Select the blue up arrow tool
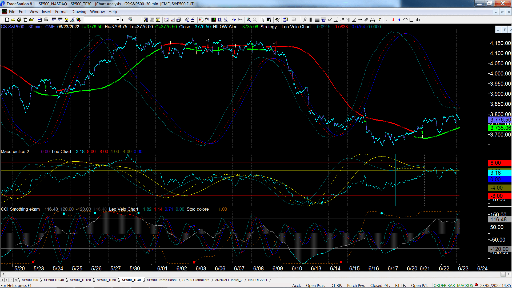Image resolution: width=512 pixels, height=288 pixels. click(399, 20)
